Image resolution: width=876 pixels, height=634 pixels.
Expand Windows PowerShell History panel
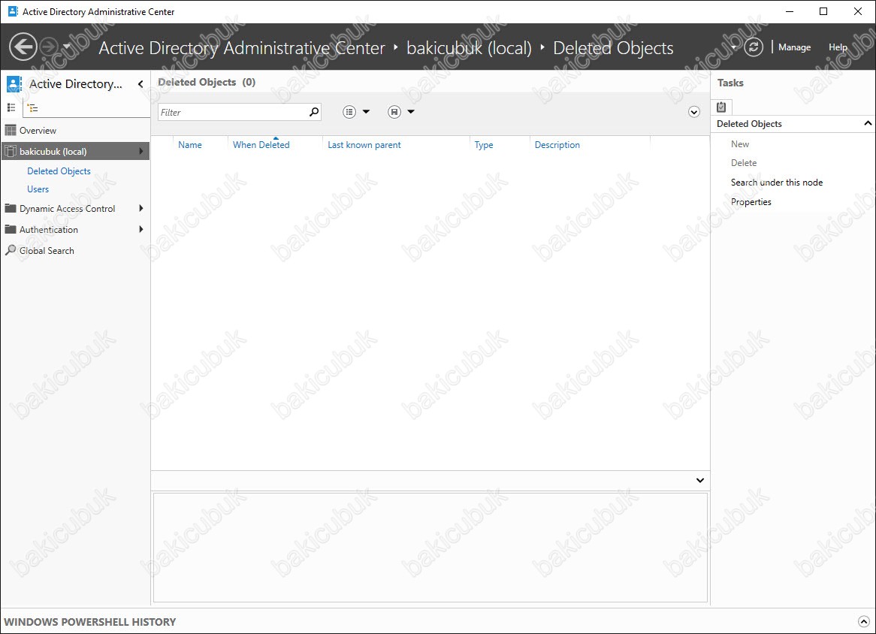click(x=864, y=621)
